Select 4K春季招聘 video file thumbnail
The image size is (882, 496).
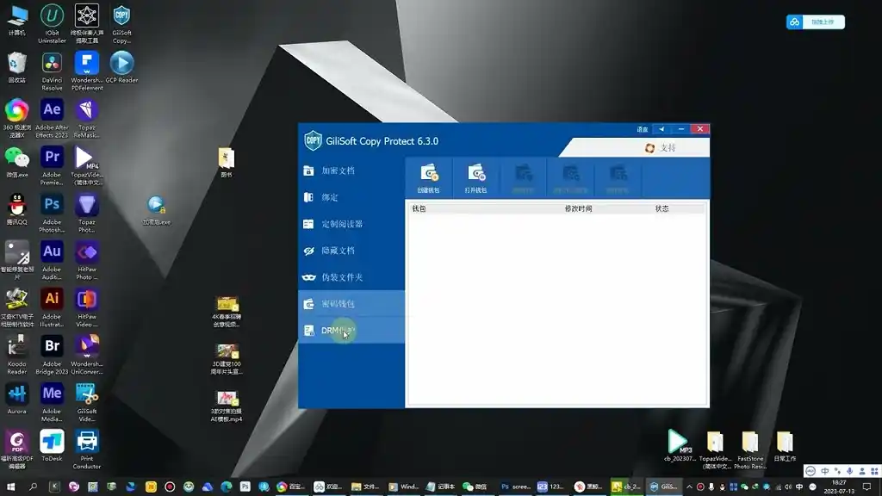(227, 312)
